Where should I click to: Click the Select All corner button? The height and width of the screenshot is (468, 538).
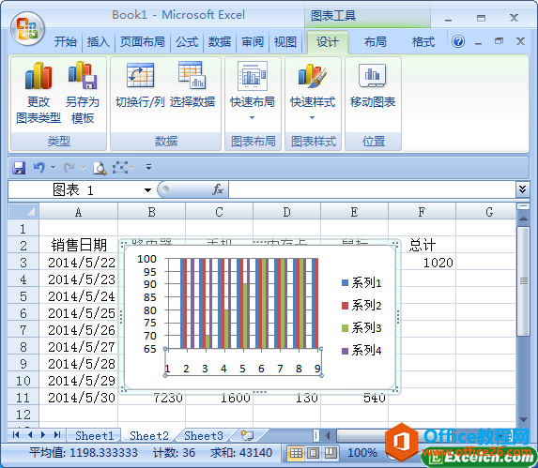tap(23, 211)
